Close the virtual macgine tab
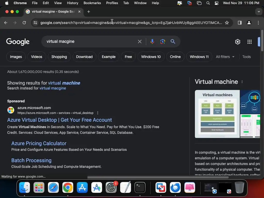Screen dimensions: 264x198 coord(79,12)
